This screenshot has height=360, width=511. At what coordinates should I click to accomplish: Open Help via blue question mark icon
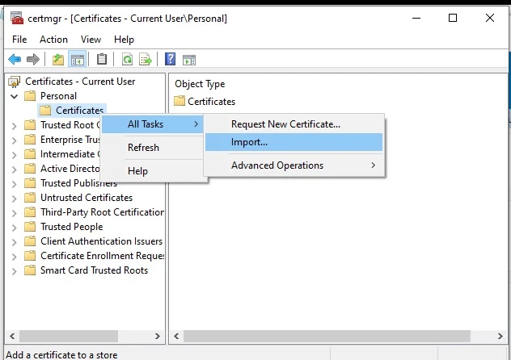coord(170,59)
